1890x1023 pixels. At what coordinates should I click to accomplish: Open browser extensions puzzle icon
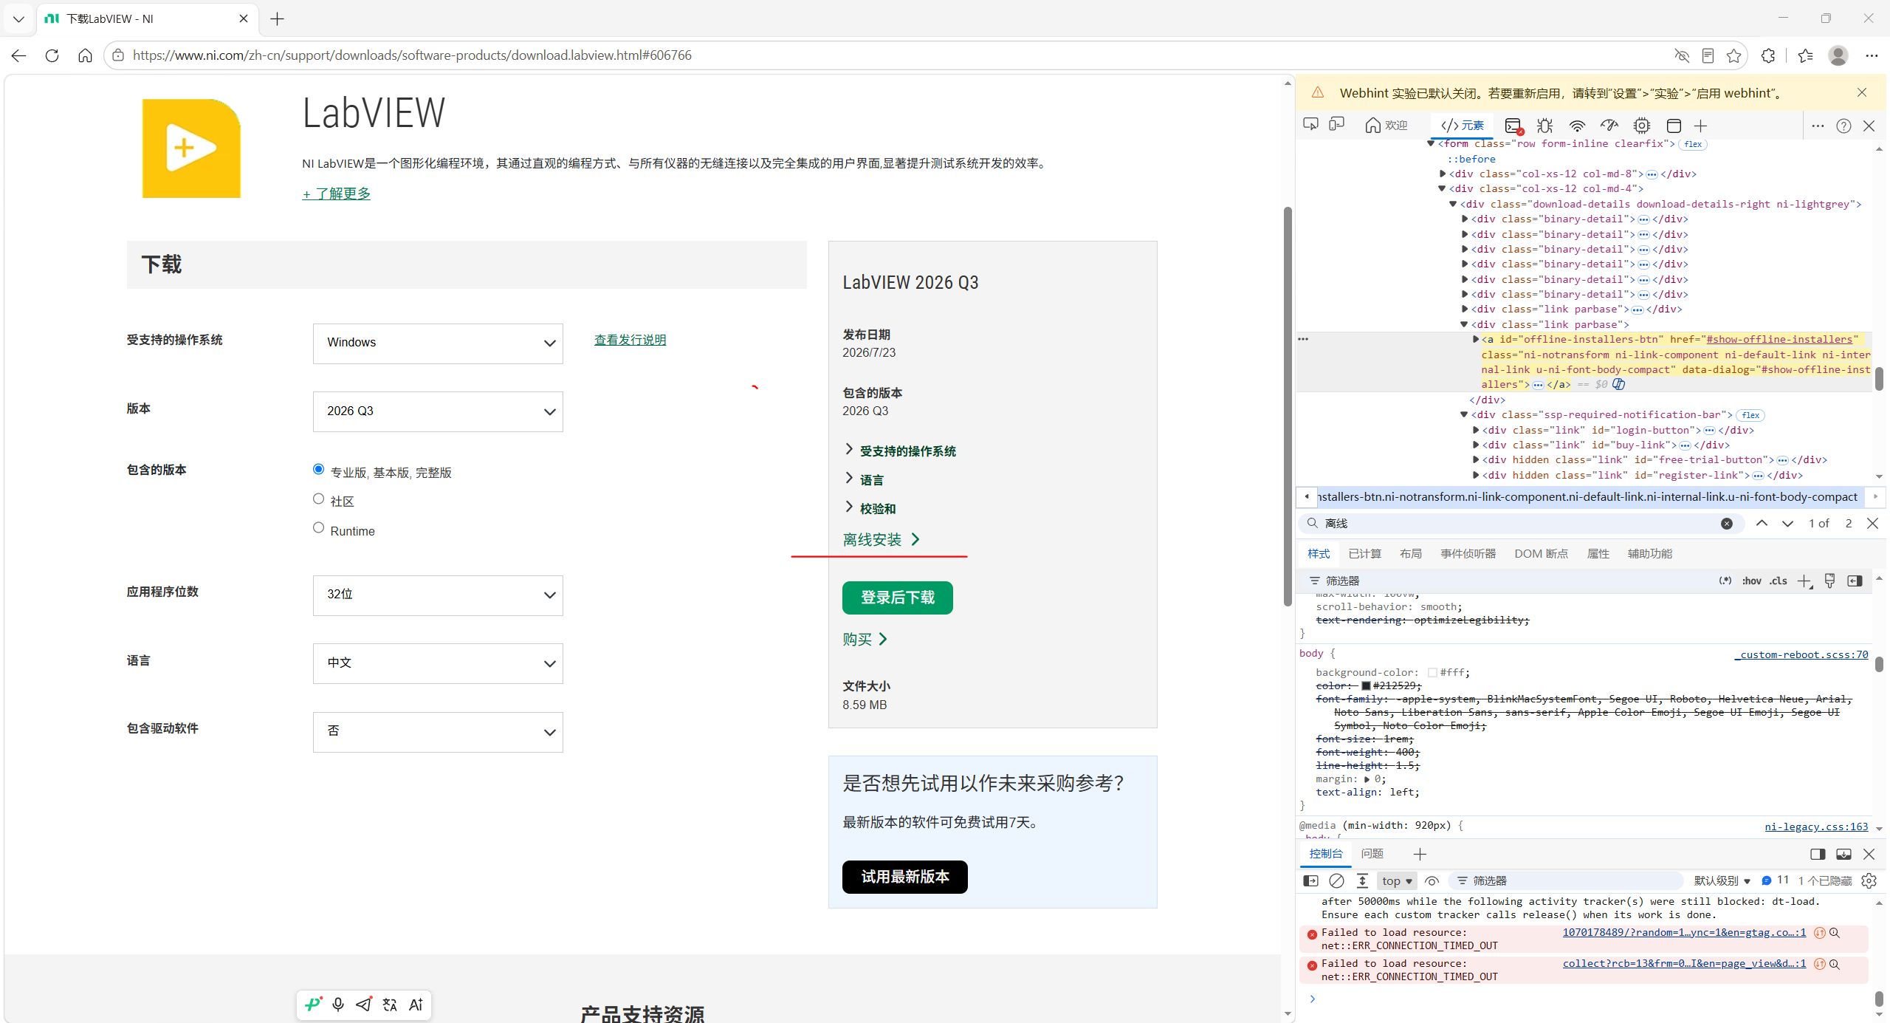[x=1768, y=55]
